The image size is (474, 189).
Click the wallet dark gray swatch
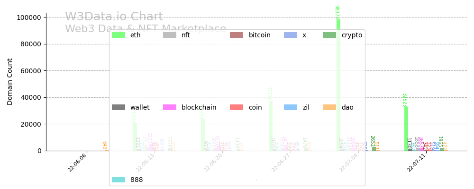click(x=118, y=107)
